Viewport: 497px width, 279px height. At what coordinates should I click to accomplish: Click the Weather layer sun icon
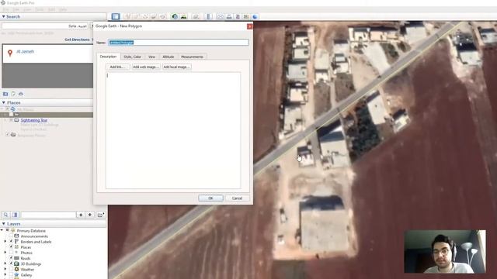tap(17, 269)
